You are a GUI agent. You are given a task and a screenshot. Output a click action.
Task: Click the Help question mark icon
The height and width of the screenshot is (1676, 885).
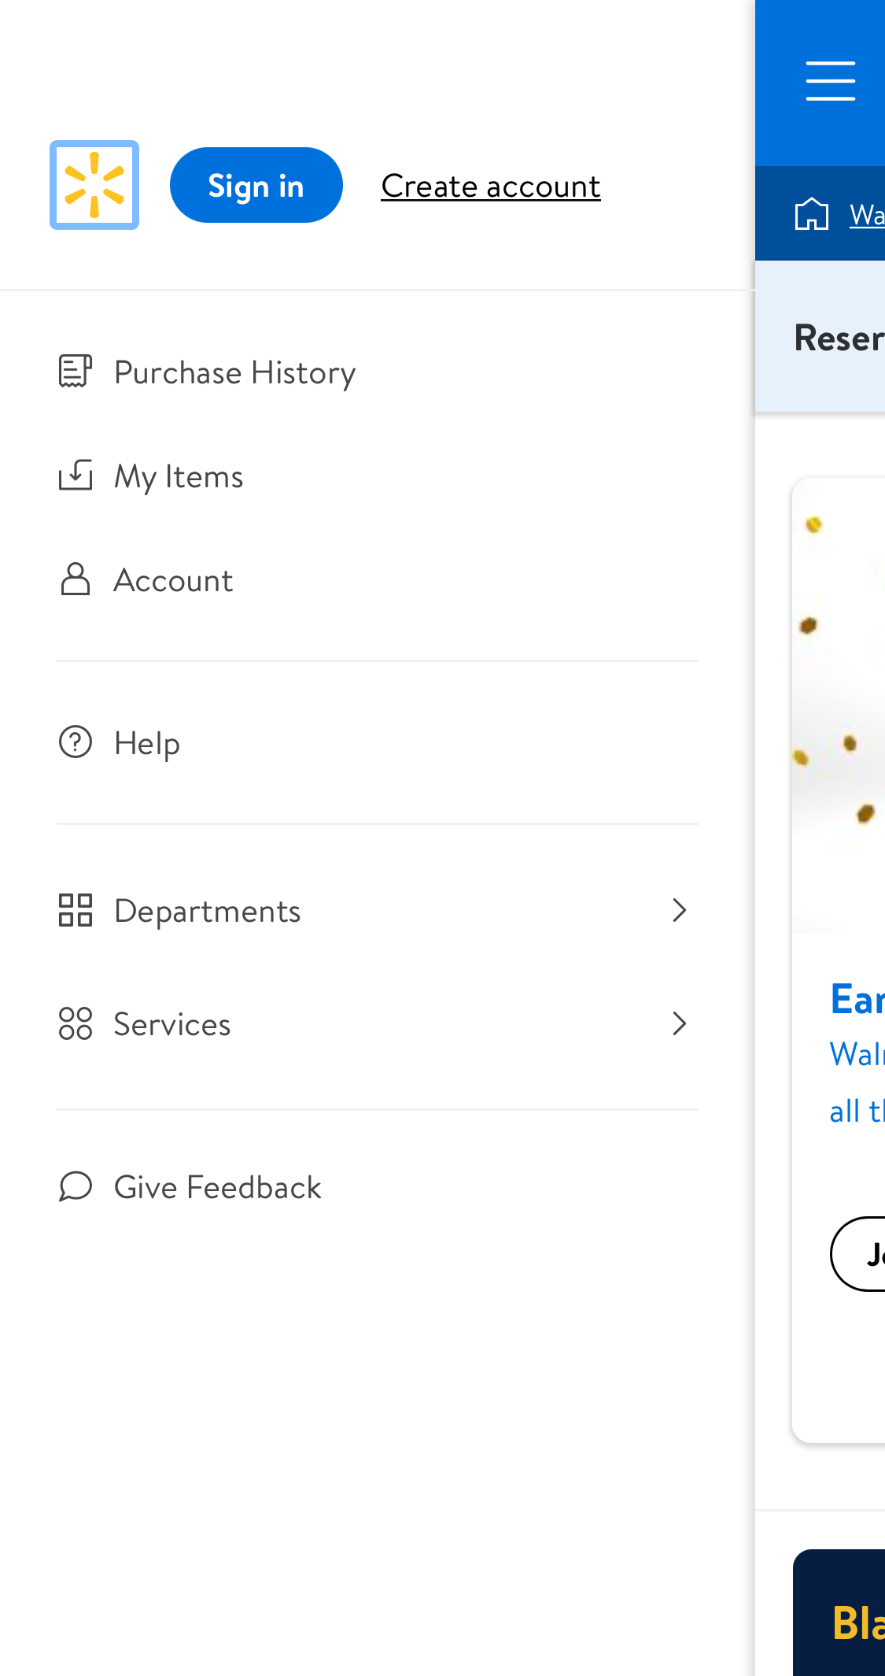(75, 742)
